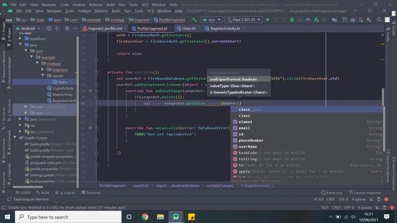
Task: Open the Refactor menu in the front window
Action: coord(101,11)
